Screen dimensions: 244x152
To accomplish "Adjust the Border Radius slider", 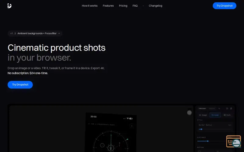I will (x=215, y=129).
